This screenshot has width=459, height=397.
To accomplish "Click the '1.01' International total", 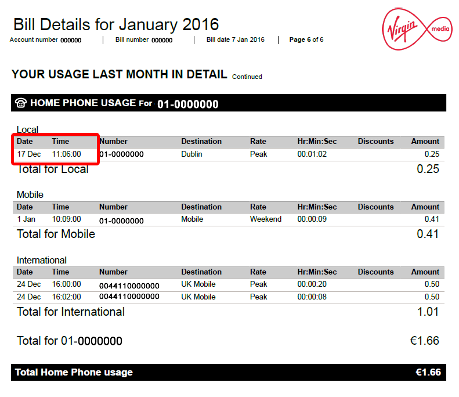I will point(428,312).
